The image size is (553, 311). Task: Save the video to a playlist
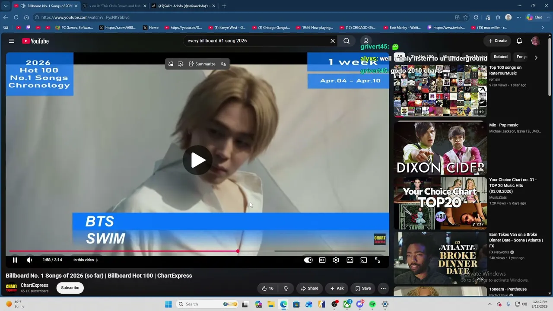pos(363,288)
